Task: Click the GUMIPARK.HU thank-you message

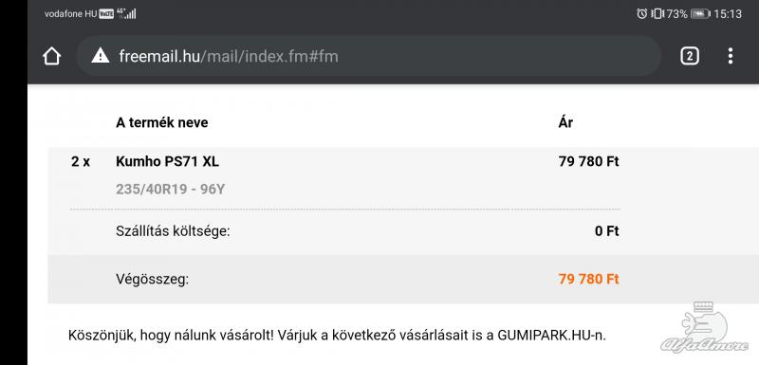Action: [337, 335]
